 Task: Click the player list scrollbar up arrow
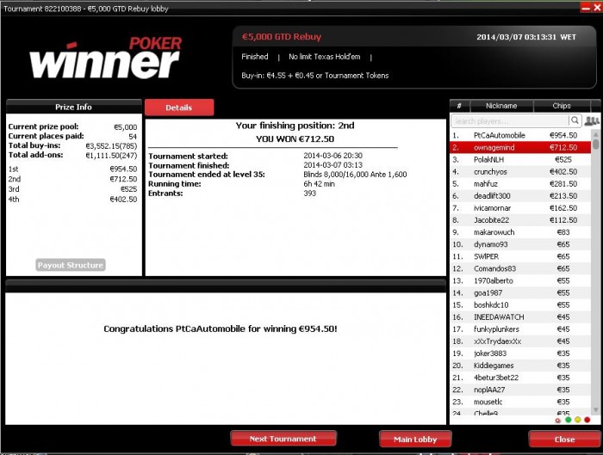coord(596,134)
